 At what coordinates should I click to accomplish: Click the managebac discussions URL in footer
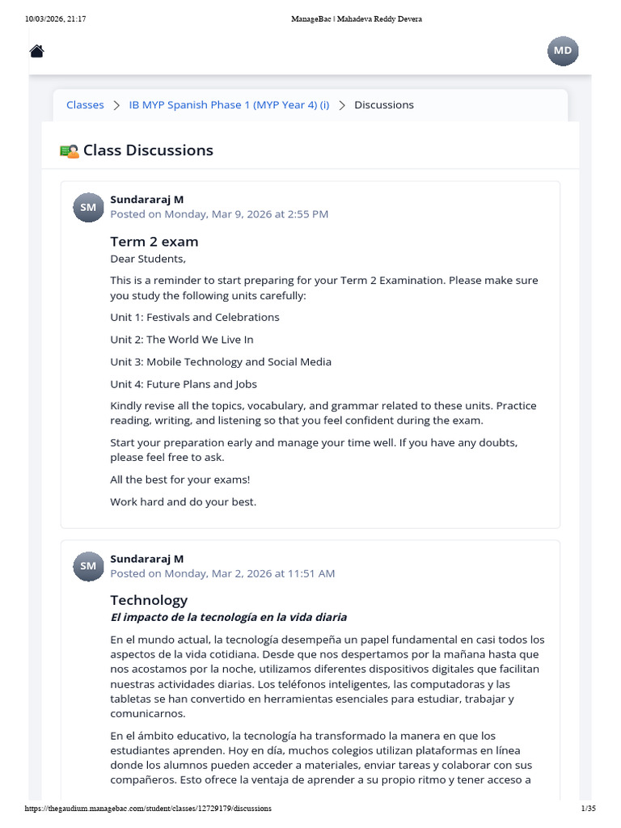click(148, 809)
